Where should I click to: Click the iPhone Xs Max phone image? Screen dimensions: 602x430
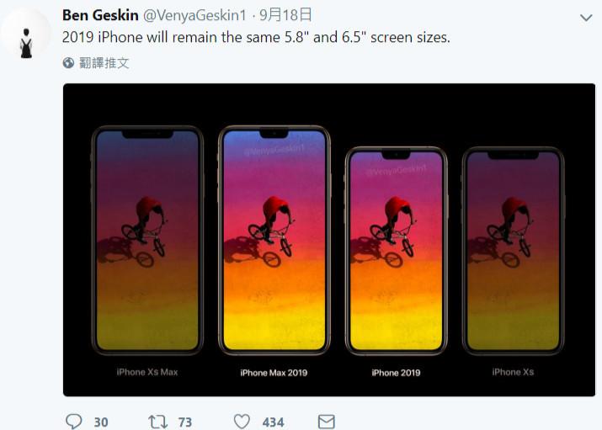pyautogui.click(x=147, y=240)
